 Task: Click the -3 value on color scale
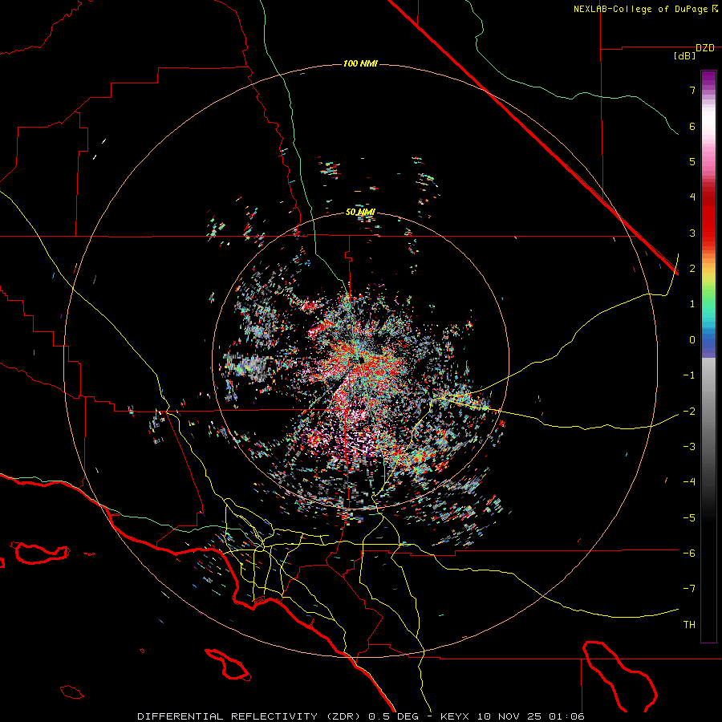tap(689, 447)
